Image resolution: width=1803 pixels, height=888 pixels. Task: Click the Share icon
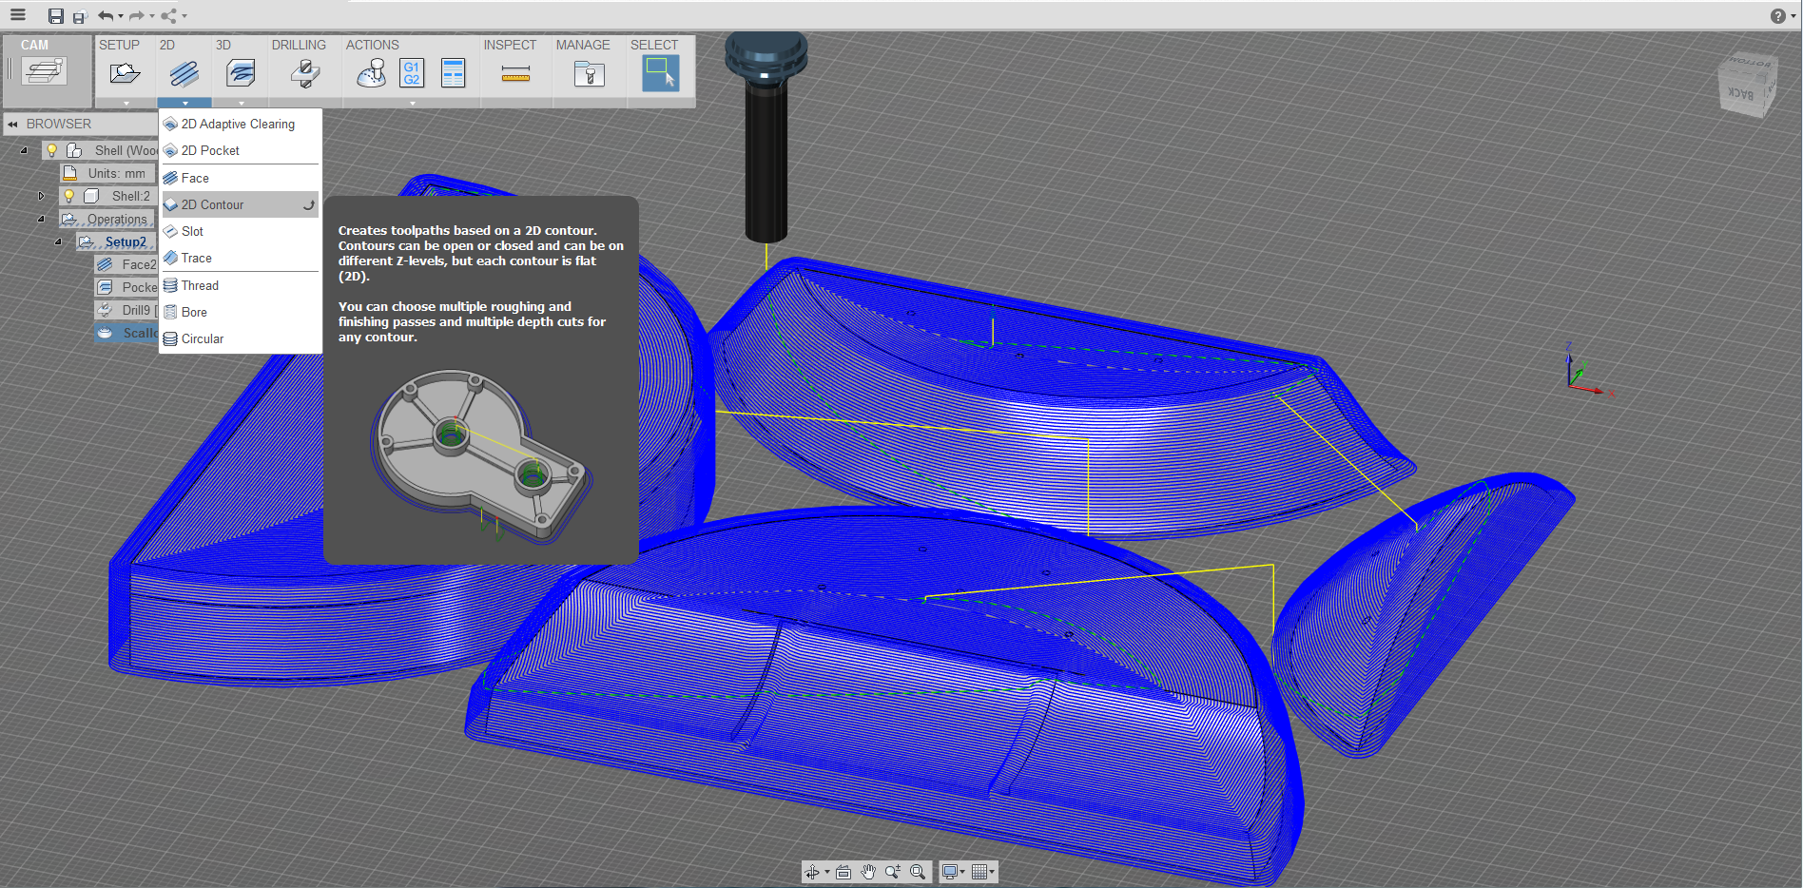pyautogui.click(x=168, y=15)
